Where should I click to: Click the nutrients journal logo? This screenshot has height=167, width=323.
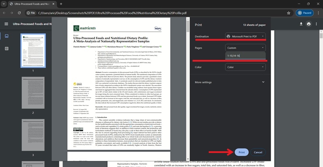pos(85,28)
